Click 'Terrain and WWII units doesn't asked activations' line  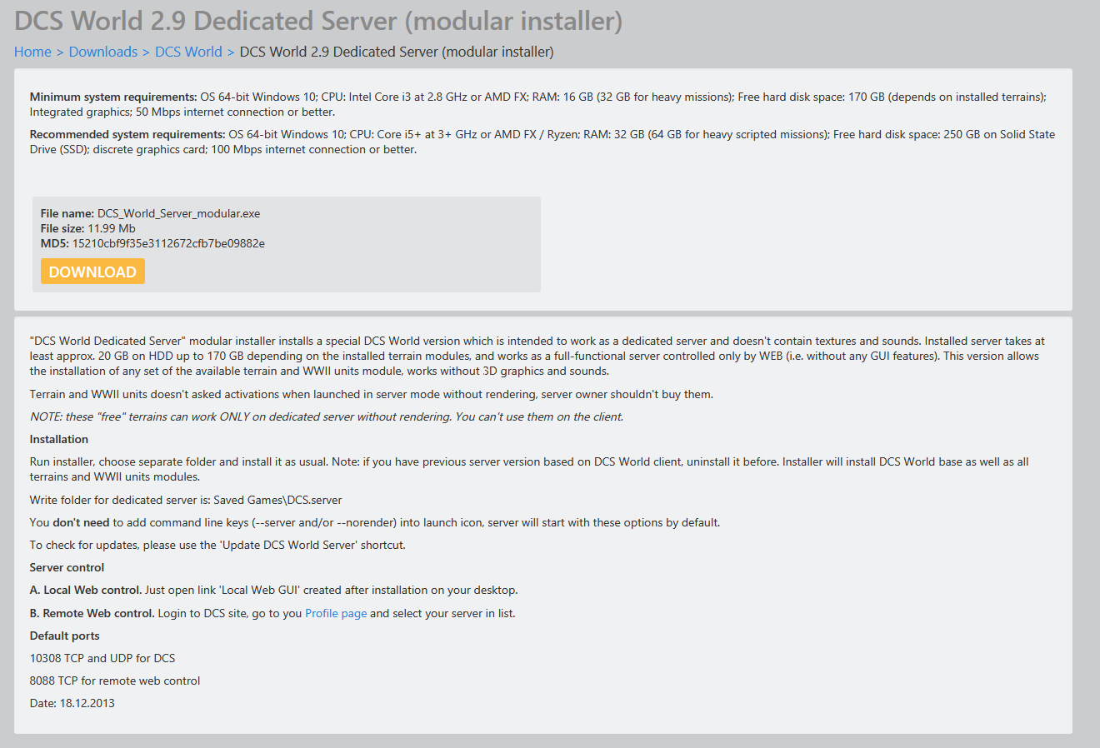click(372, 394)
